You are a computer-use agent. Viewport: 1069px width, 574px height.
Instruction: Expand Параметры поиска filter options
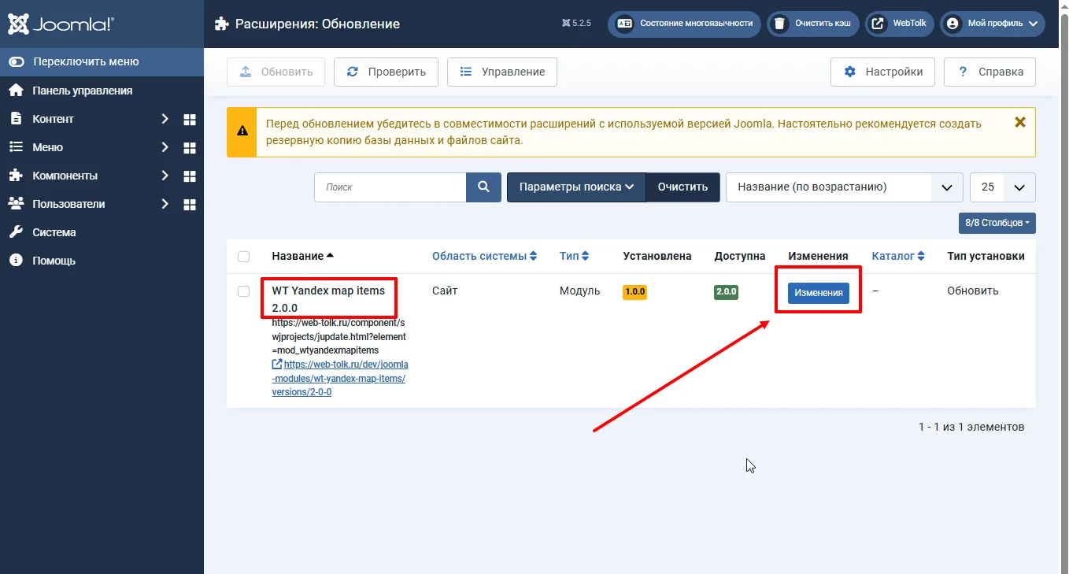(x=576, y=187)
